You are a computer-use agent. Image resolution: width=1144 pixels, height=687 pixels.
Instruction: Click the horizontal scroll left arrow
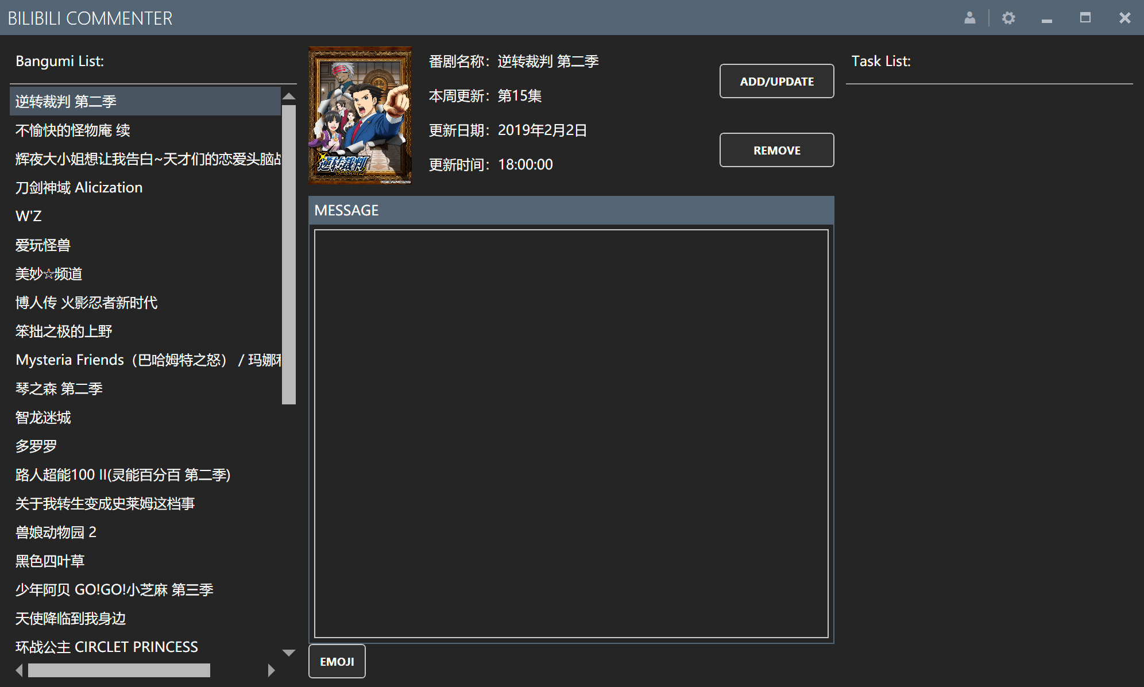point(19,670)
